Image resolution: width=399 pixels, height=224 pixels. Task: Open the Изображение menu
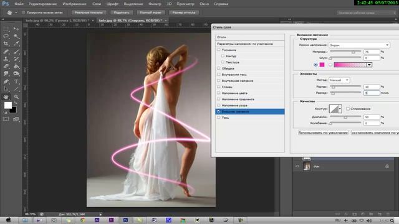[74, 4]
